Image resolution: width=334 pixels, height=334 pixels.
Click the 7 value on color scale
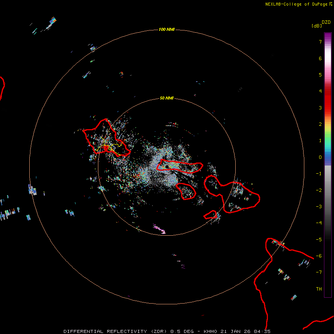tap(320, 42)
